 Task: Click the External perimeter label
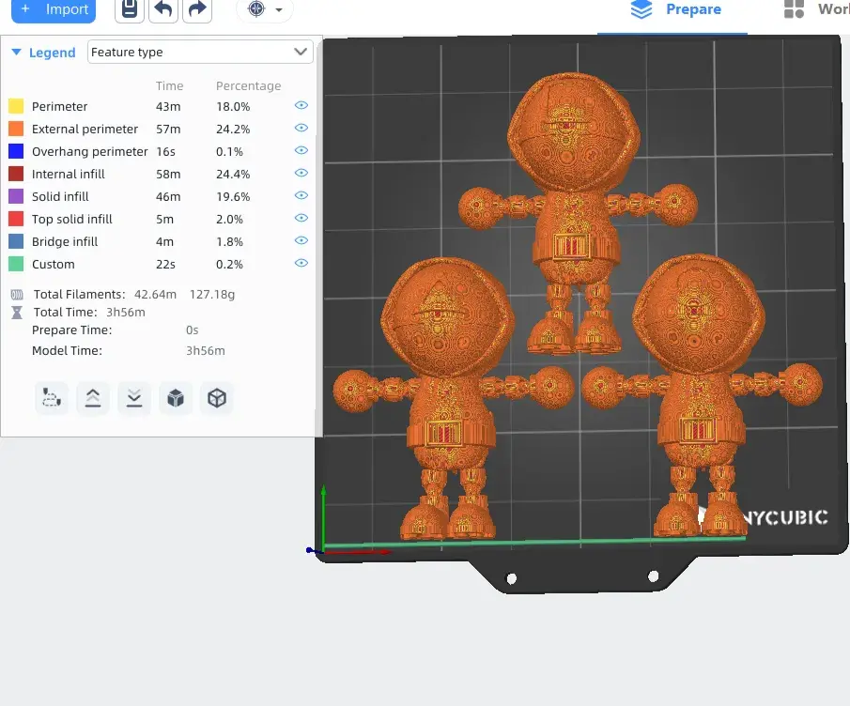click(85, 129)
